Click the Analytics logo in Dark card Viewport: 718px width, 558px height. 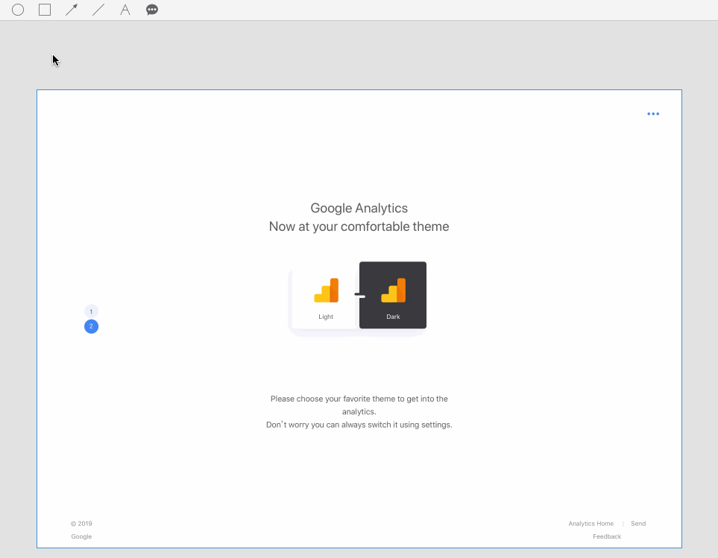tap(394, 291)
